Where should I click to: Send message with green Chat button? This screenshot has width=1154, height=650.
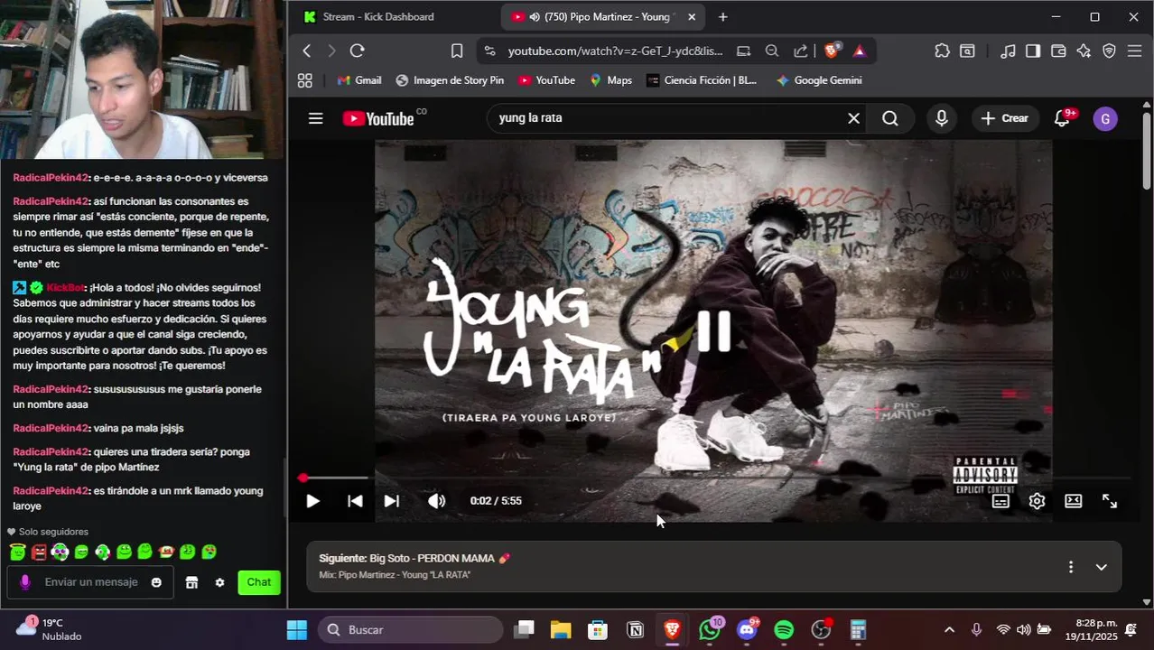[259, 582]
